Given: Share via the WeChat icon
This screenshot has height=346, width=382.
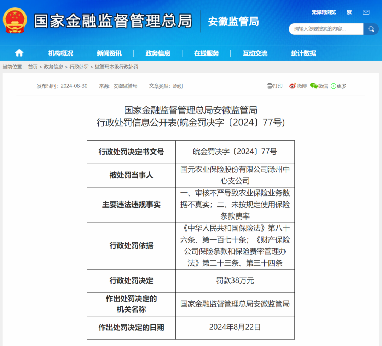Looking at the screenshot, I should click(x=313, y=86).
